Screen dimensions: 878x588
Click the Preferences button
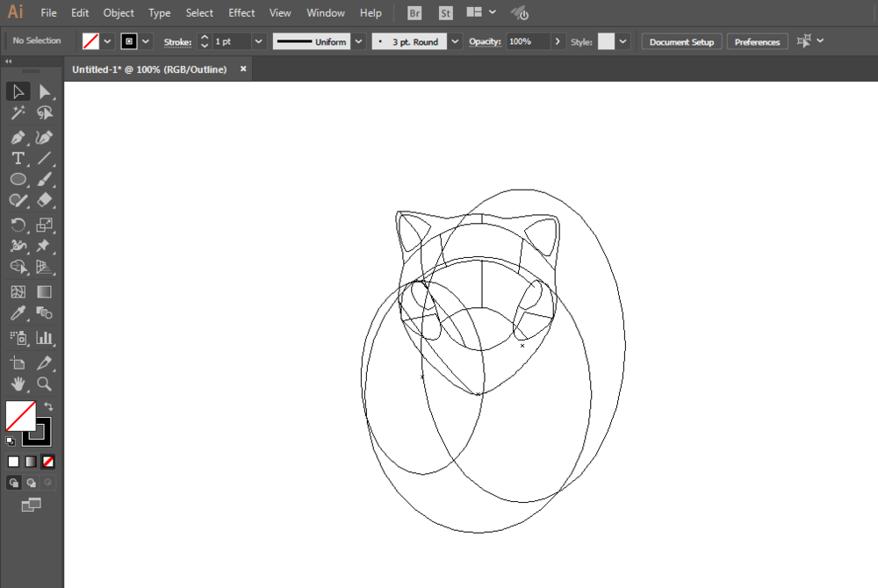757,42
